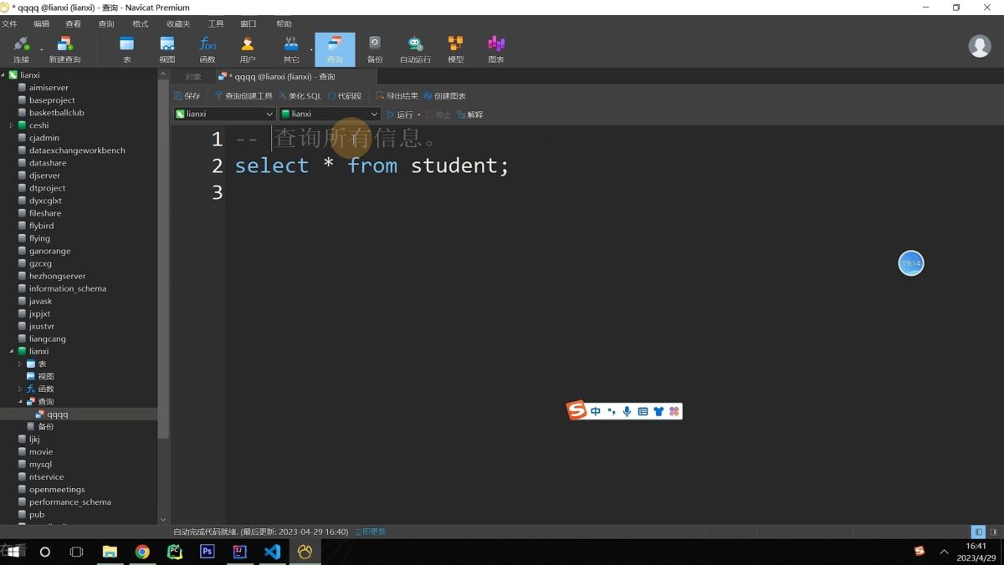The height and width of the screenshot is (565, 1004).
Task: Open the dropdown arrow beside 连接
Action: [41, 50]
